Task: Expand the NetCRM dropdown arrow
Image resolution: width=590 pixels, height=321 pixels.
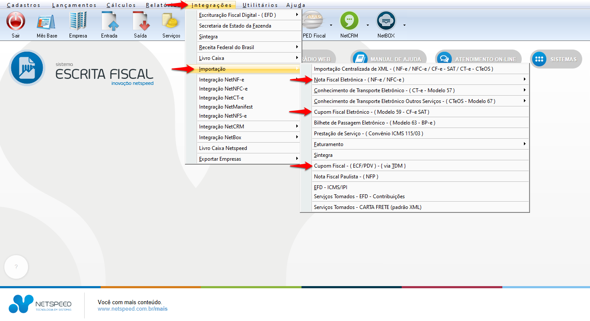Action: (x=368, y=25)
